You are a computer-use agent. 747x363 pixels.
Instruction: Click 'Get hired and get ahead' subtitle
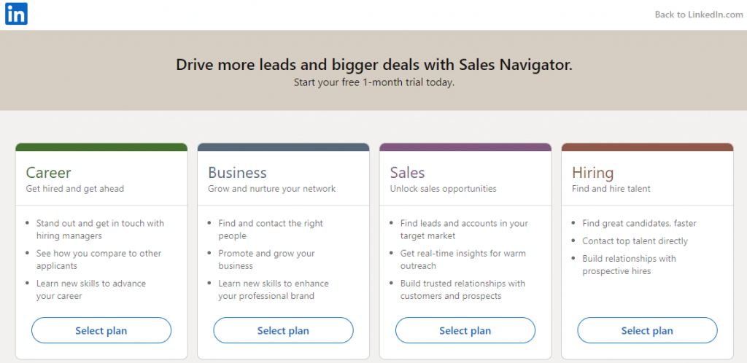pos(75,189)
